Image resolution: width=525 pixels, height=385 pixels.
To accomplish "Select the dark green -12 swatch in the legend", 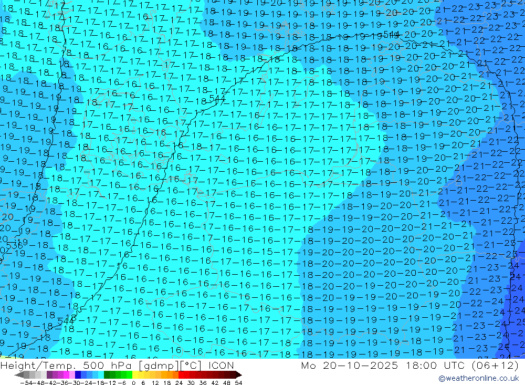I will tap(107, 375).
